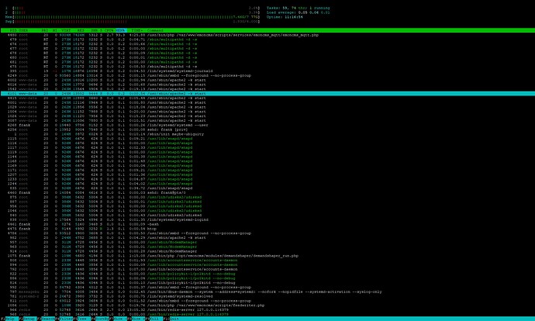Sort by the TIME+ column header
This screenshot has height=321, width=535.
[x=137, y=30]
